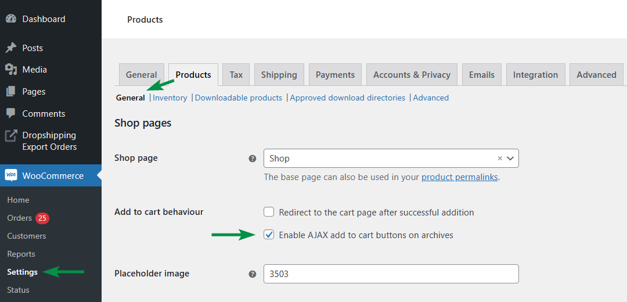Click the Media library icon
Screen dimensions: 627x302
pos(11,70)
